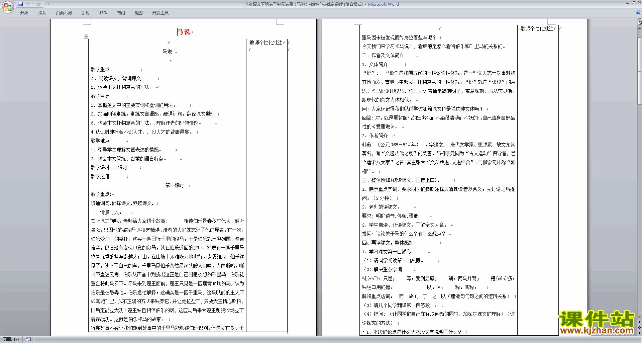Click the line 1、朗读课文，背诵课文。
This screenshot has width=642, height=343.
(x=118, y=78)
